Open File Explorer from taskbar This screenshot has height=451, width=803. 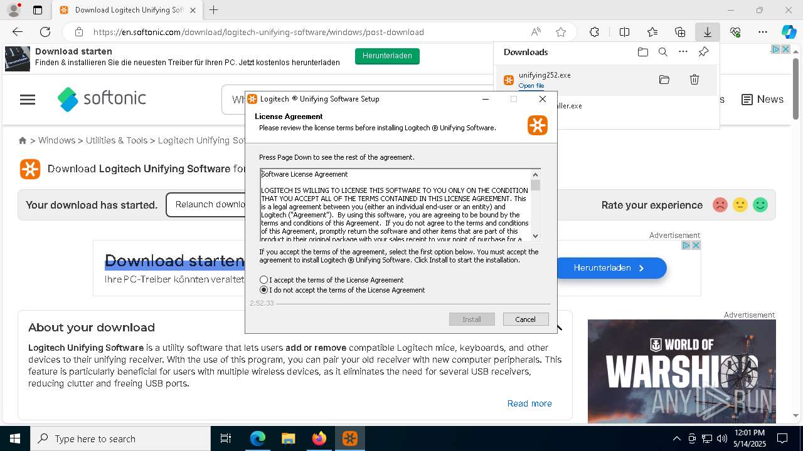tap(288, 438)
